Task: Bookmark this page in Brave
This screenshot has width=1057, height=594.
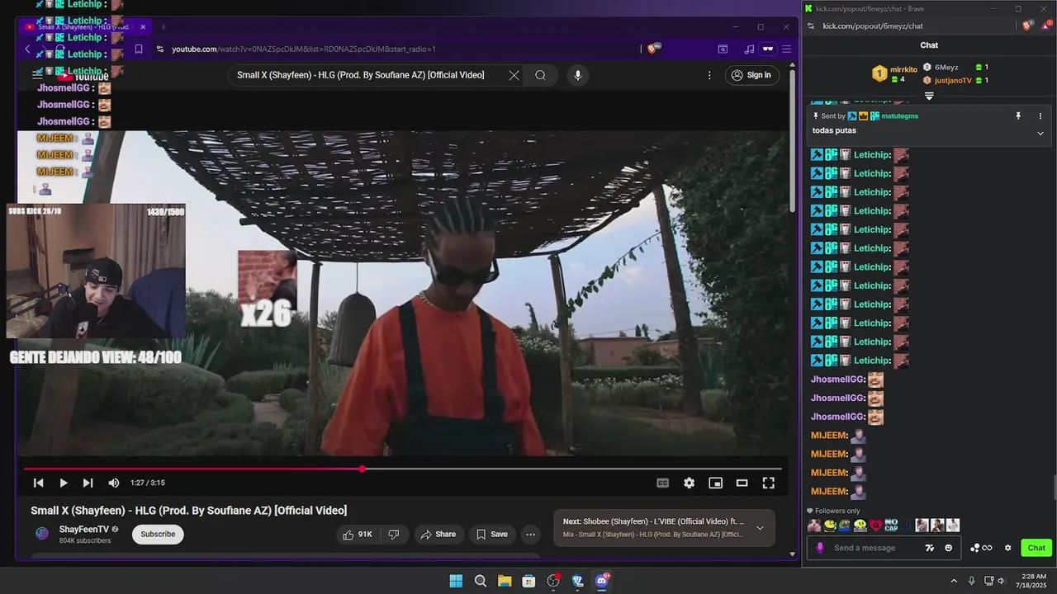Action: click(138, 49)
